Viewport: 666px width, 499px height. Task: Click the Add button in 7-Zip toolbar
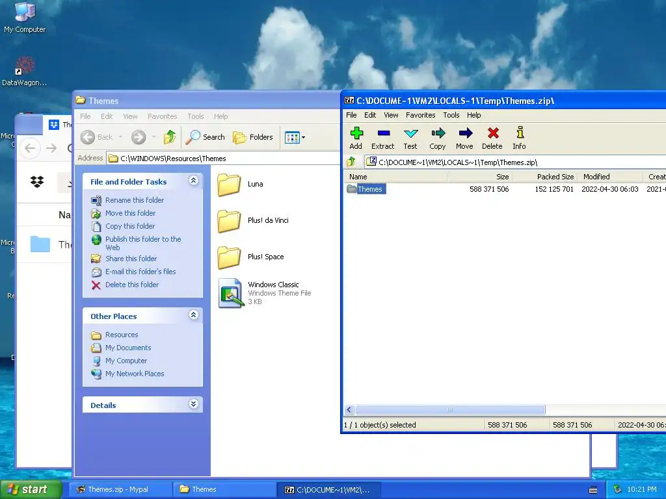pos(356,138)
